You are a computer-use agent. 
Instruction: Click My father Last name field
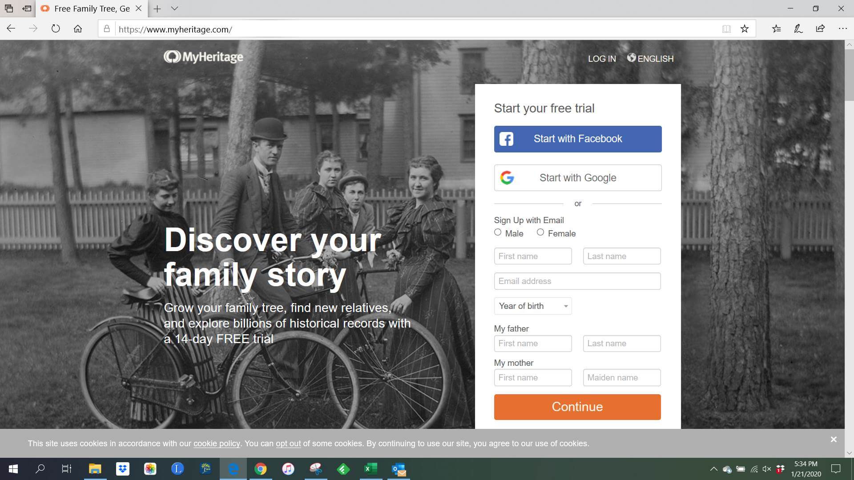(622, 344)
